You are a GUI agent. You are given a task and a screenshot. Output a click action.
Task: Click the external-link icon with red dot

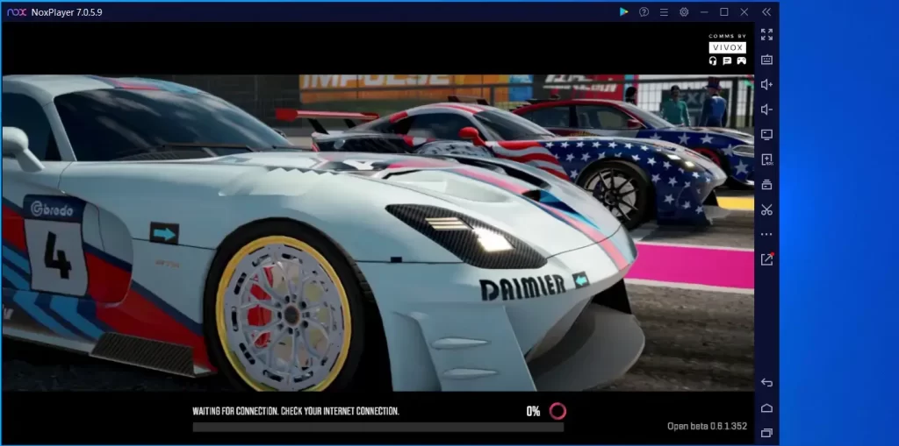point(767,258)
